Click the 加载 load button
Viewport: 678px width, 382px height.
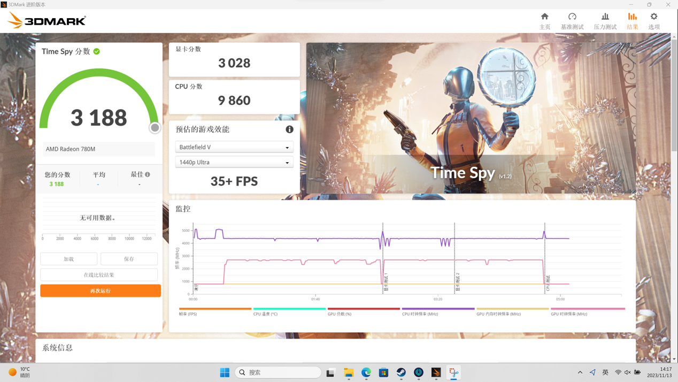pyautogui.click(x=69, y=259)
